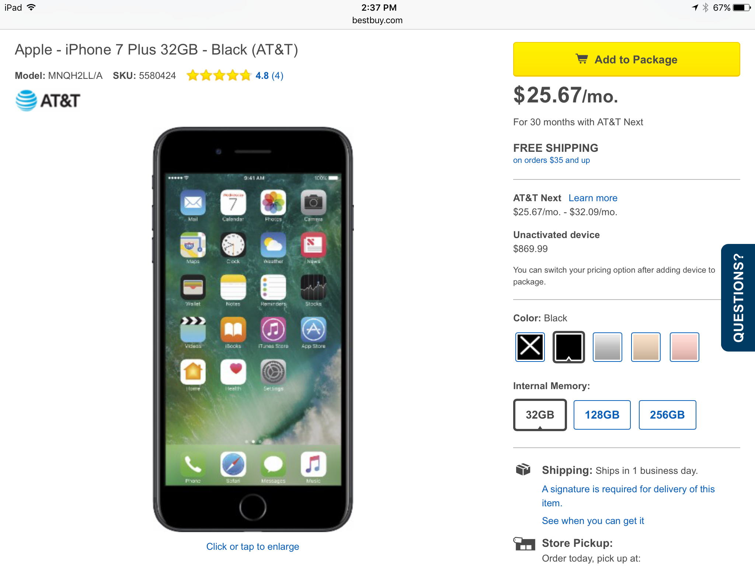Click See when you can get it

tap(593, 521)
